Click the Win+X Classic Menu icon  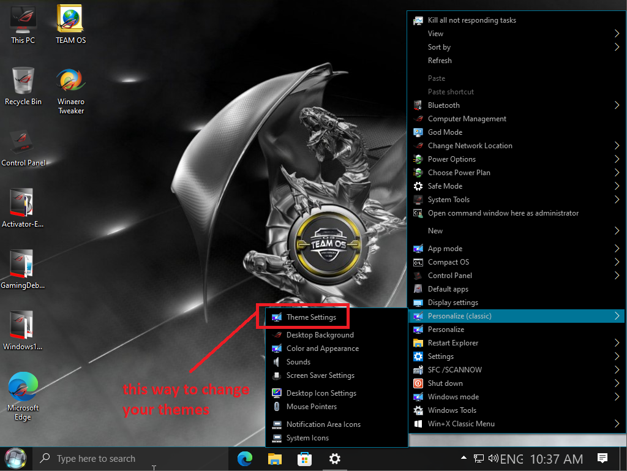tap(418, 424)
